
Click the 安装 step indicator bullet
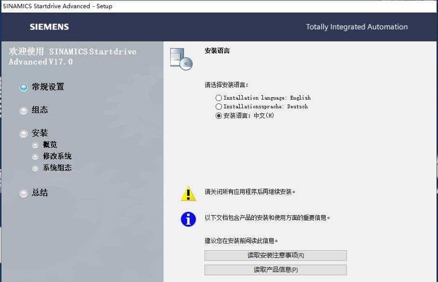[23, 133]
